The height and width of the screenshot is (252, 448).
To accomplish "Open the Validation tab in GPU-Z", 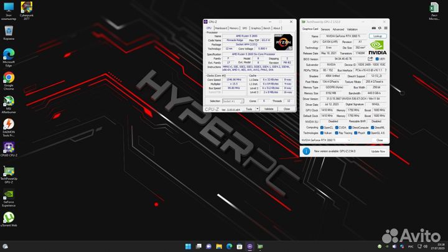I will click(352, 29).
